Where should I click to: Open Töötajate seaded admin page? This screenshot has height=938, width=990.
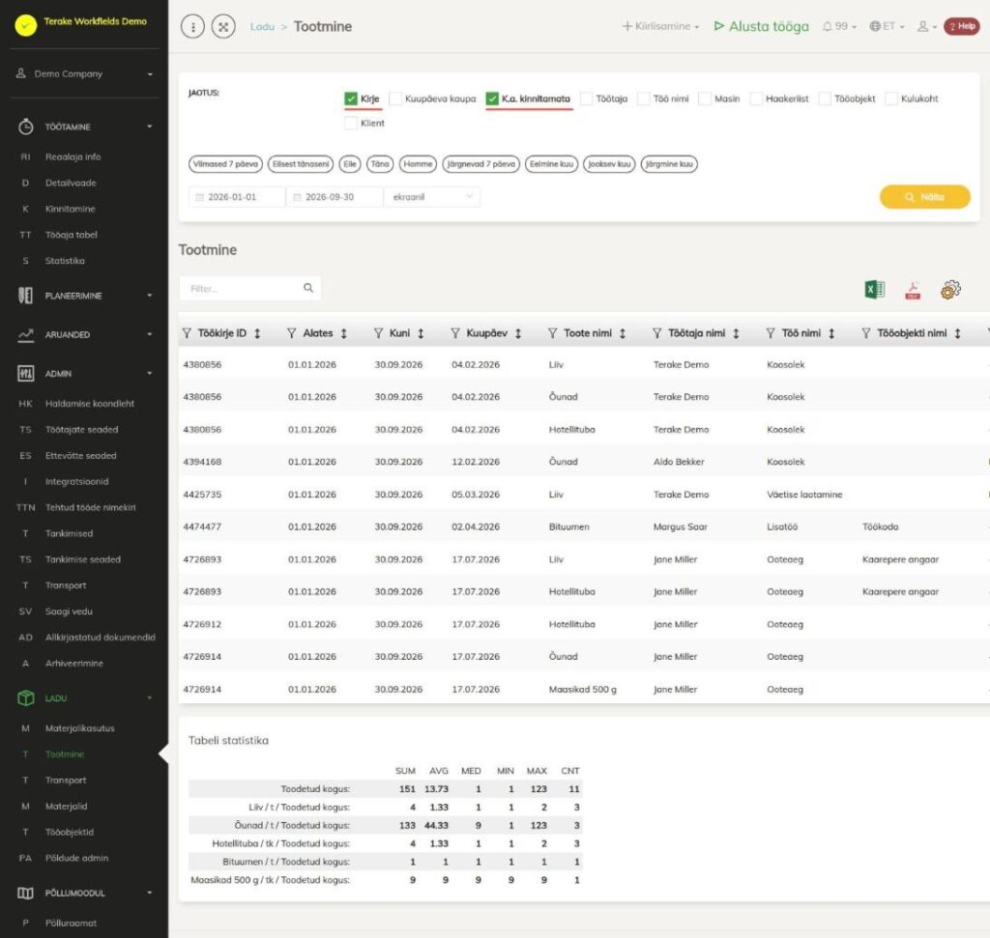(81, 430)
